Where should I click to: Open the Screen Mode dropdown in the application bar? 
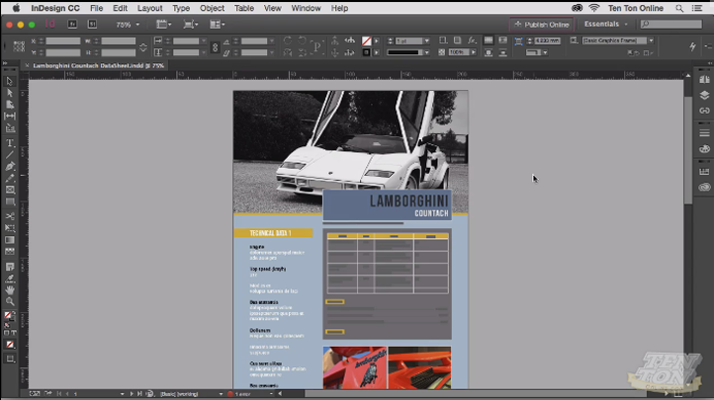tap(190, 24)
